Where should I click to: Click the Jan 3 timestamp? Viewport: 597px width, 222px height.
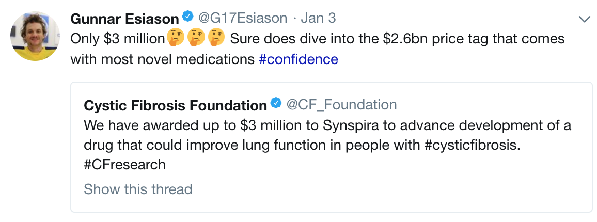[x=318, y=18]
